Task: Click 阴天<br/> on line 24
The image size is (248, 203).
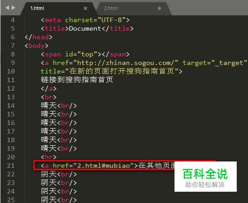Action: pos(59,191)
